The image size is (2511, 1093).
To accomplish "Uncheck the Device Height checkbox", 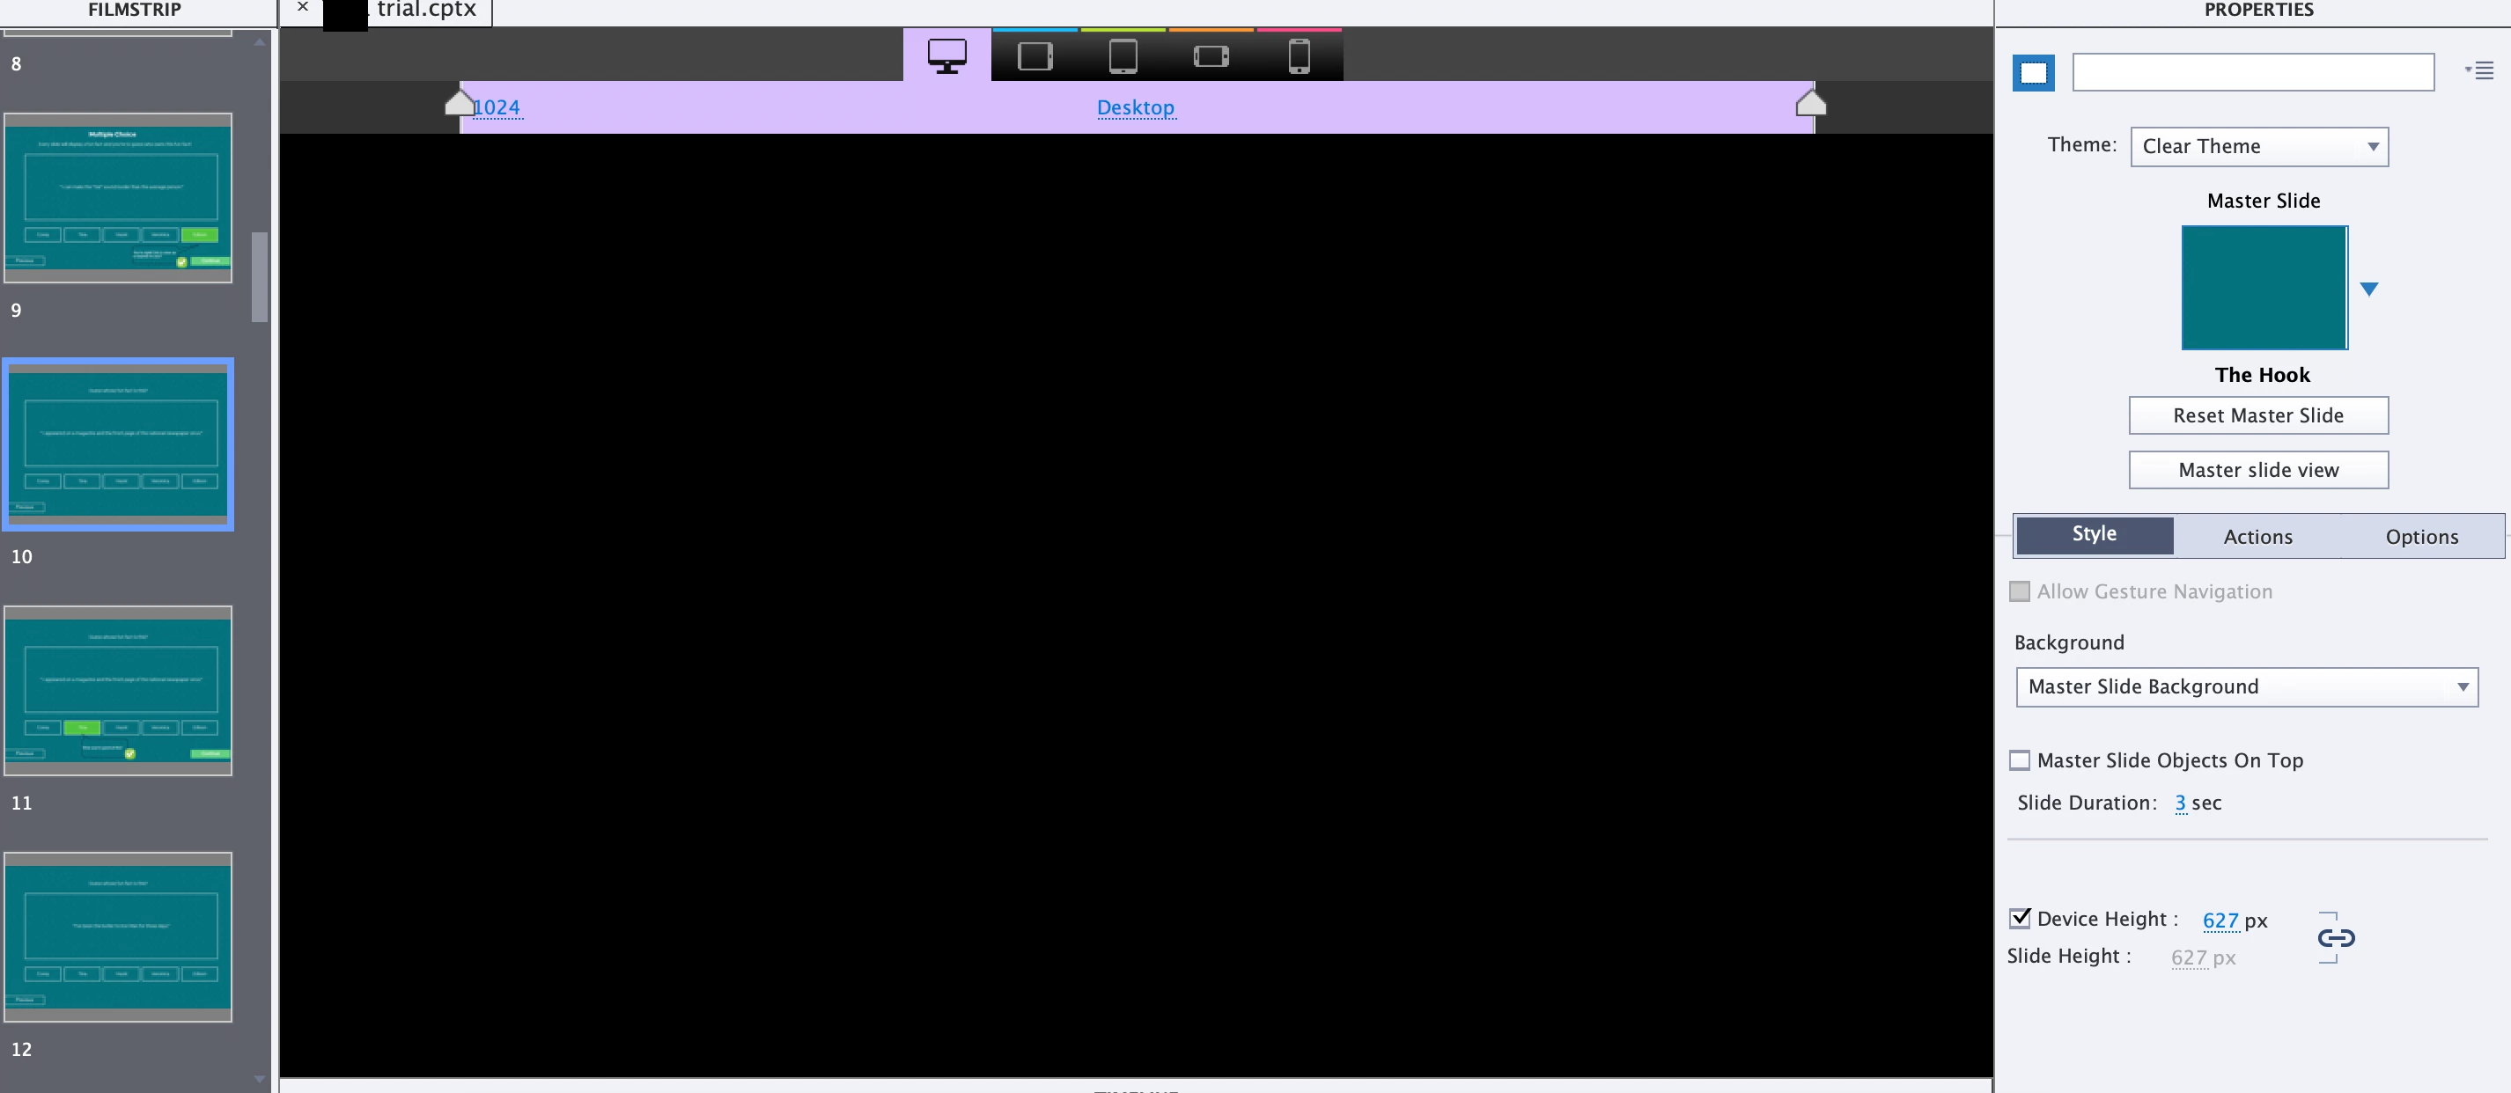I will (x=2020, y=918).
